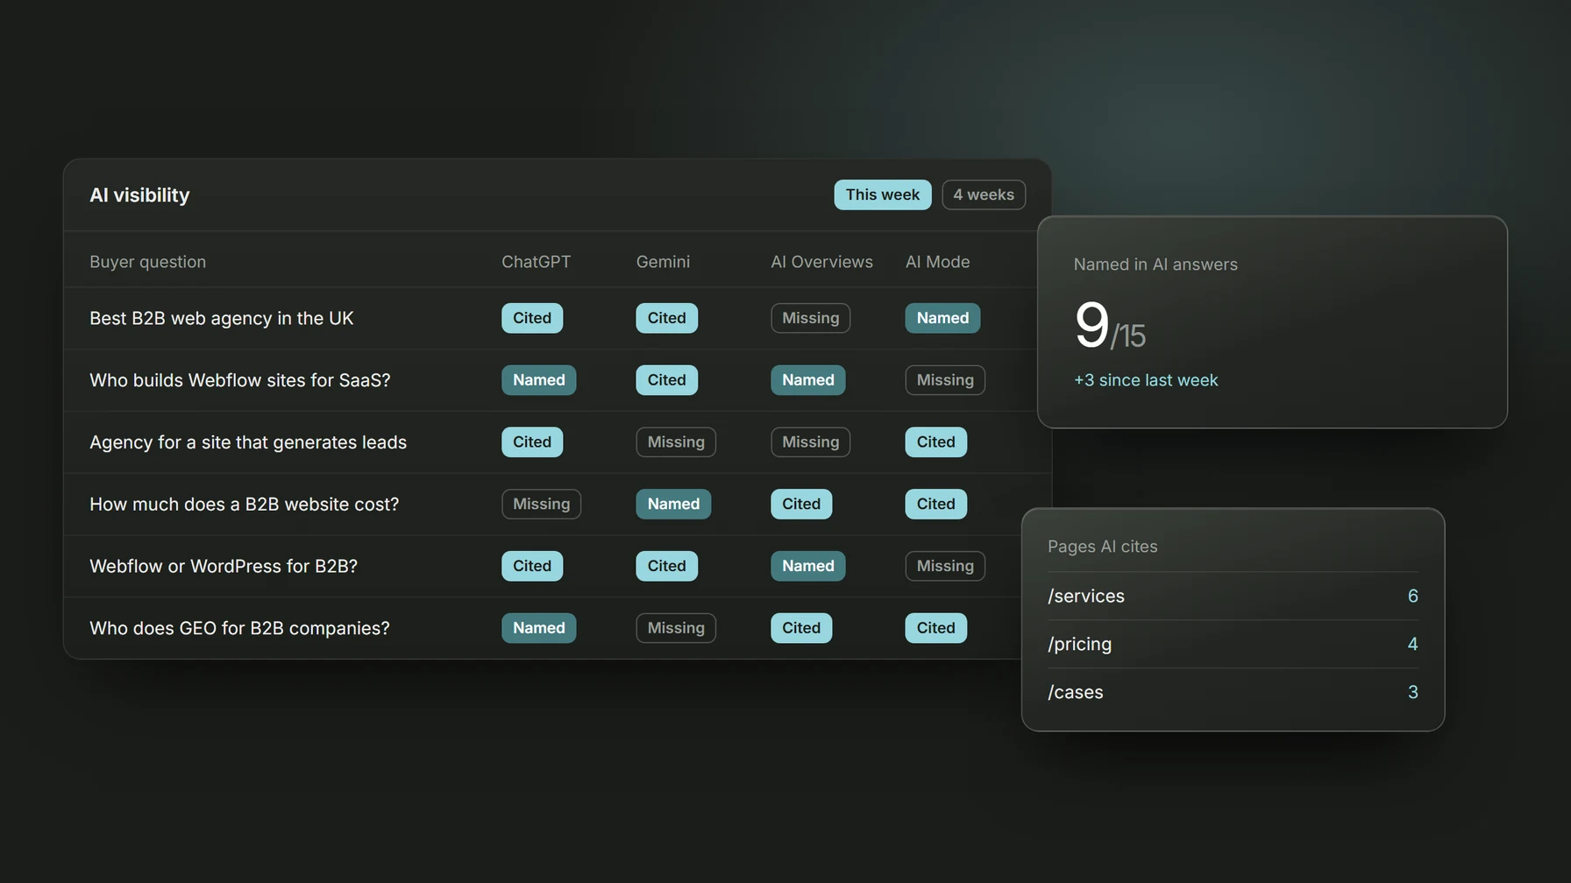Click Gemini Missing badge in GEO row
The image size is (1571, 883).
[x=676, y=628]
